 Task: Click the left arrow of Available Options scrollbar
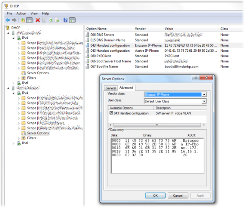pyautogui.click(x=111, y=125)
